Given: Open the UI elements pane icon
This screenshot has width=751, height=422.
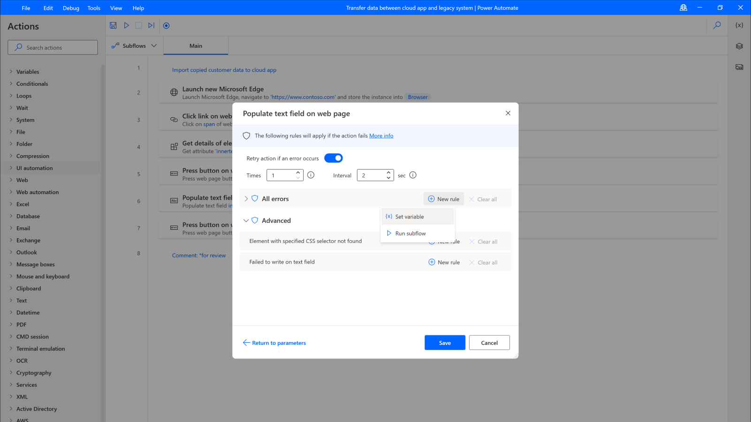Looking at the screenshot, I should point(739,46).
